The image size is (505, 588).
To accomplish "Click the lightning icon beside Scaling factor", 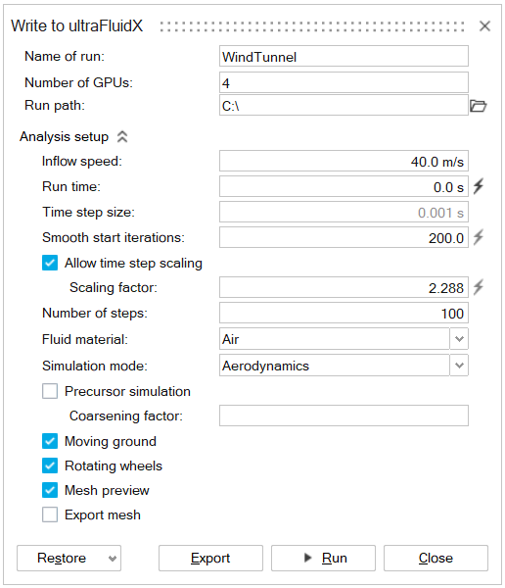I will 478,287.
